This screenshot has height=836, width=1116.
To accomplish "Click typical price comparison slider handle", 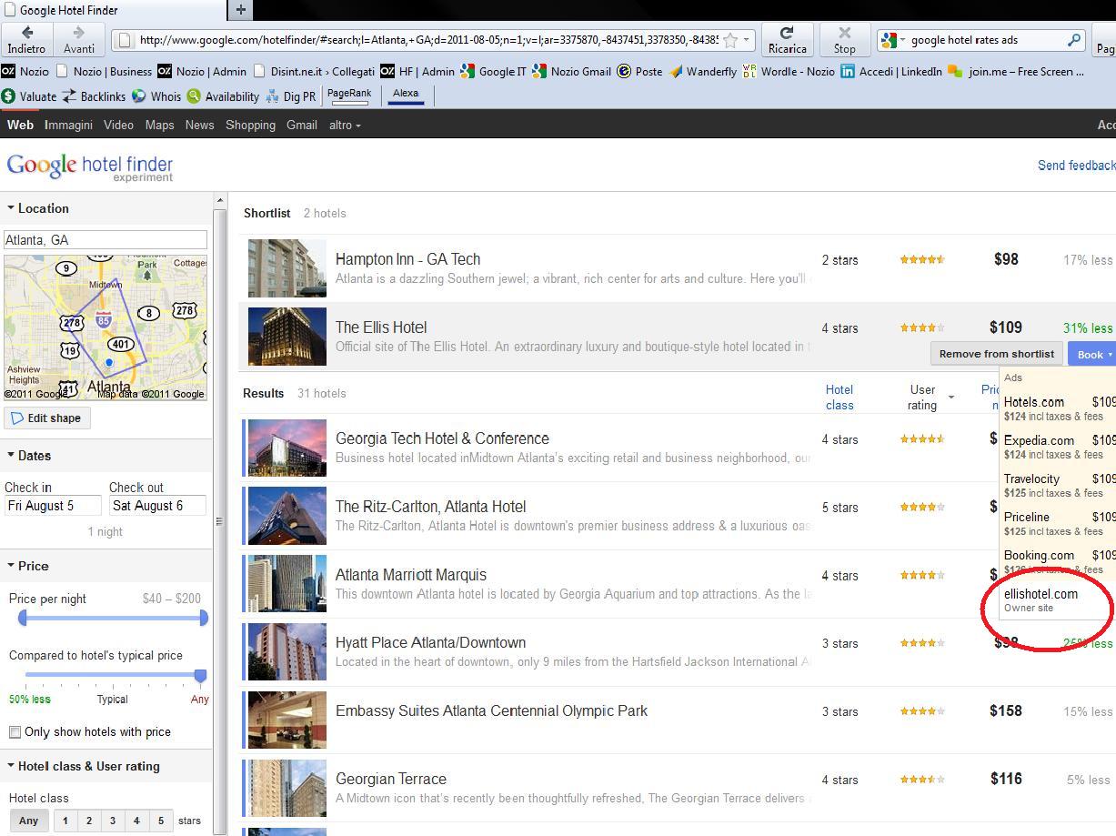I will (200, 675).
